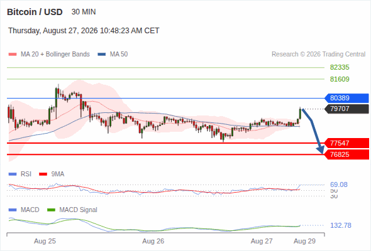Click the MACD value 132.78

341,225
